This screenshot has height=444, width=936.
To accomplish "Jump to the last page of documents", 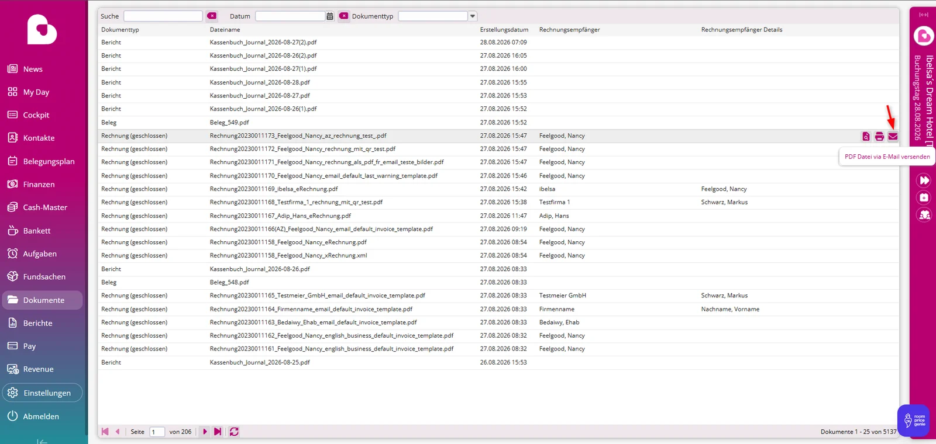I will (x=218, y=432).
